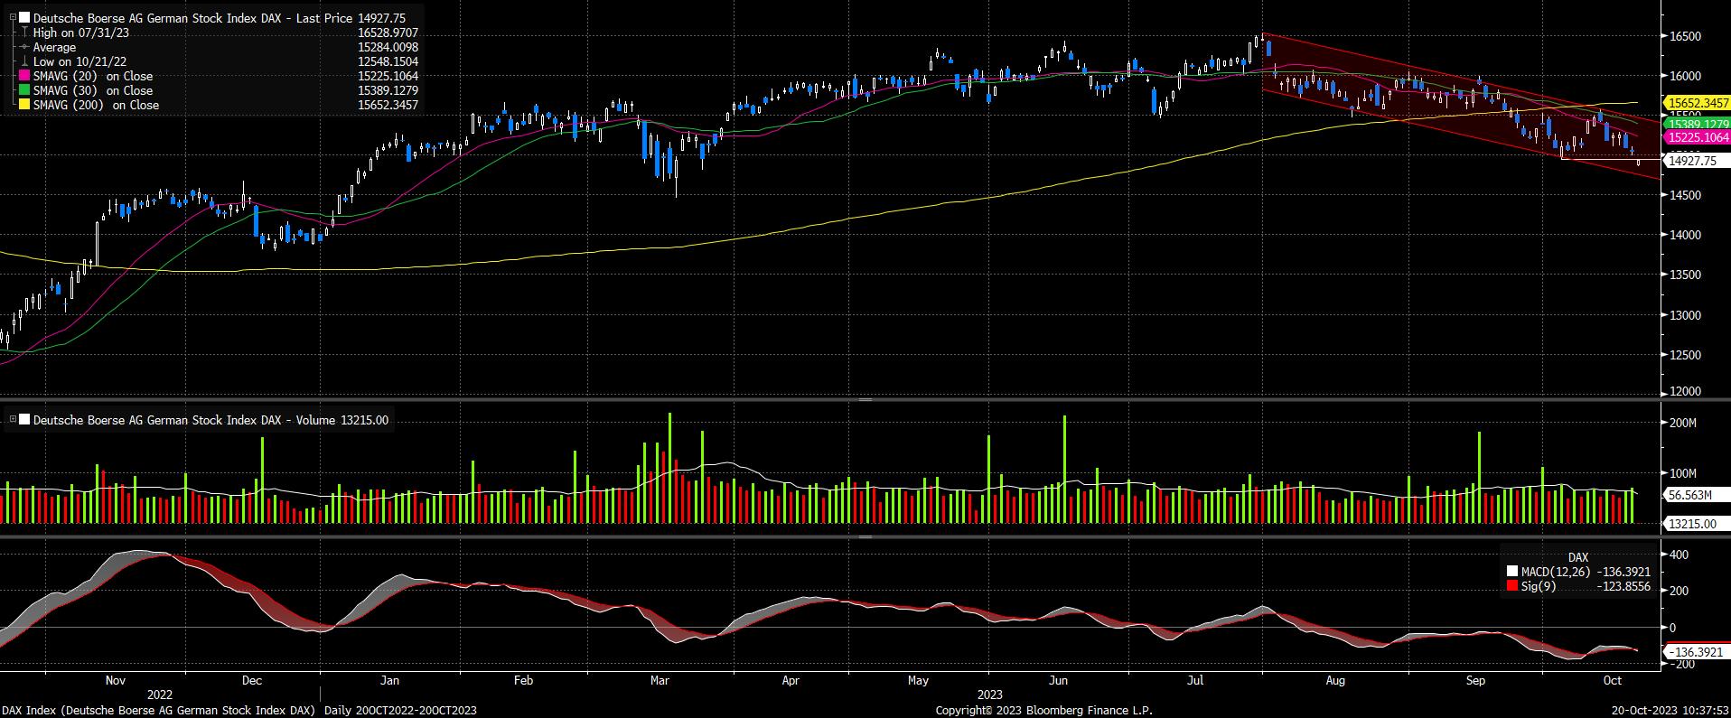Click the 400 MACD axis label

click(1679, 555)
